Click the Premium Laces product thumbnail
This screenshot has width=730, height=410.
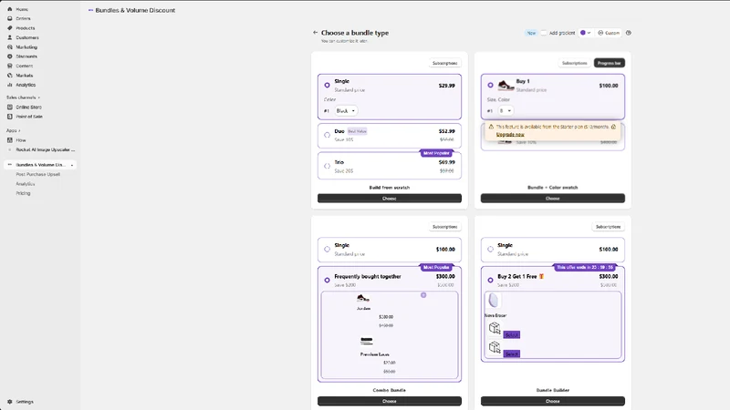click(367, 341)
